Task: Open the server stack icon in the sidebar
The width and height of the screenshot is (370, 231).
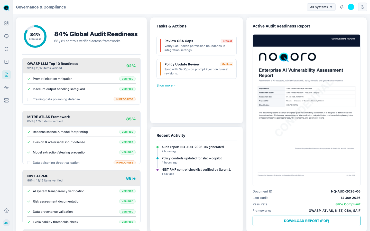Action: [x=6, y=100]
